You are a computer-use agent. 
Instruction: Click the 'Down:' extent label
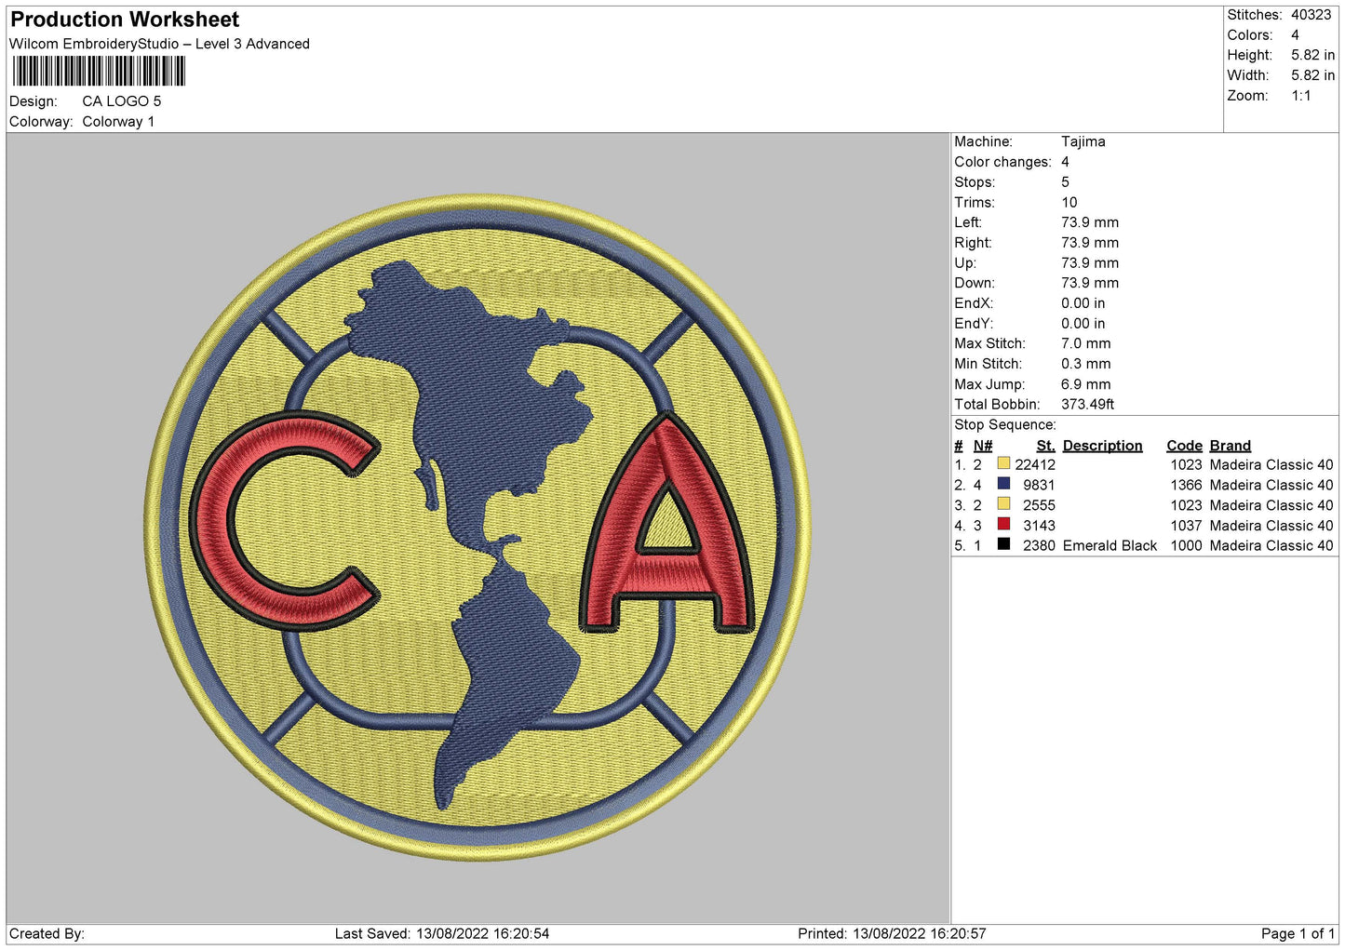click(974, 283)
